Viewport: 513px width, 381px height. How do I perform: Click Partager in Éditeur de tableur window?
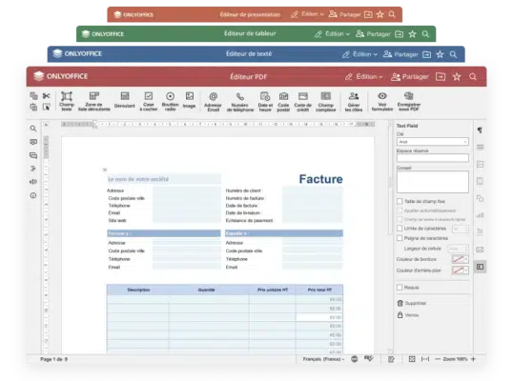click(x=373, y=34)
